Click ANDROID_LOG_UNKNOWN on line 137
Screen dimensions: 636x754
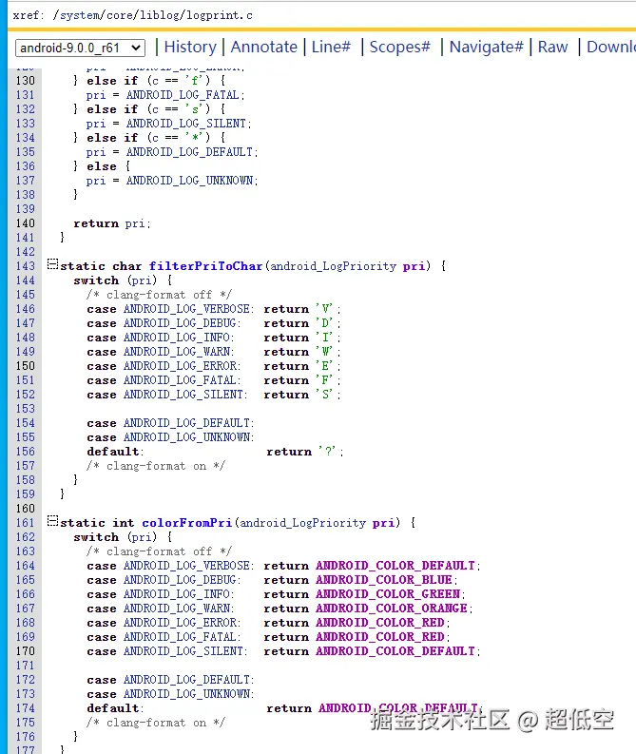coord(189,181)
